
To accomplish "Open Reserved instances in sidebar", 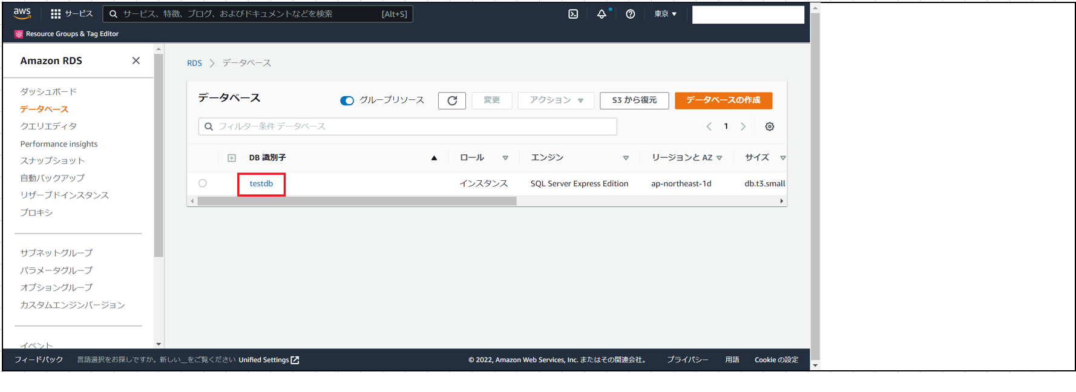I will pos(65,195).
